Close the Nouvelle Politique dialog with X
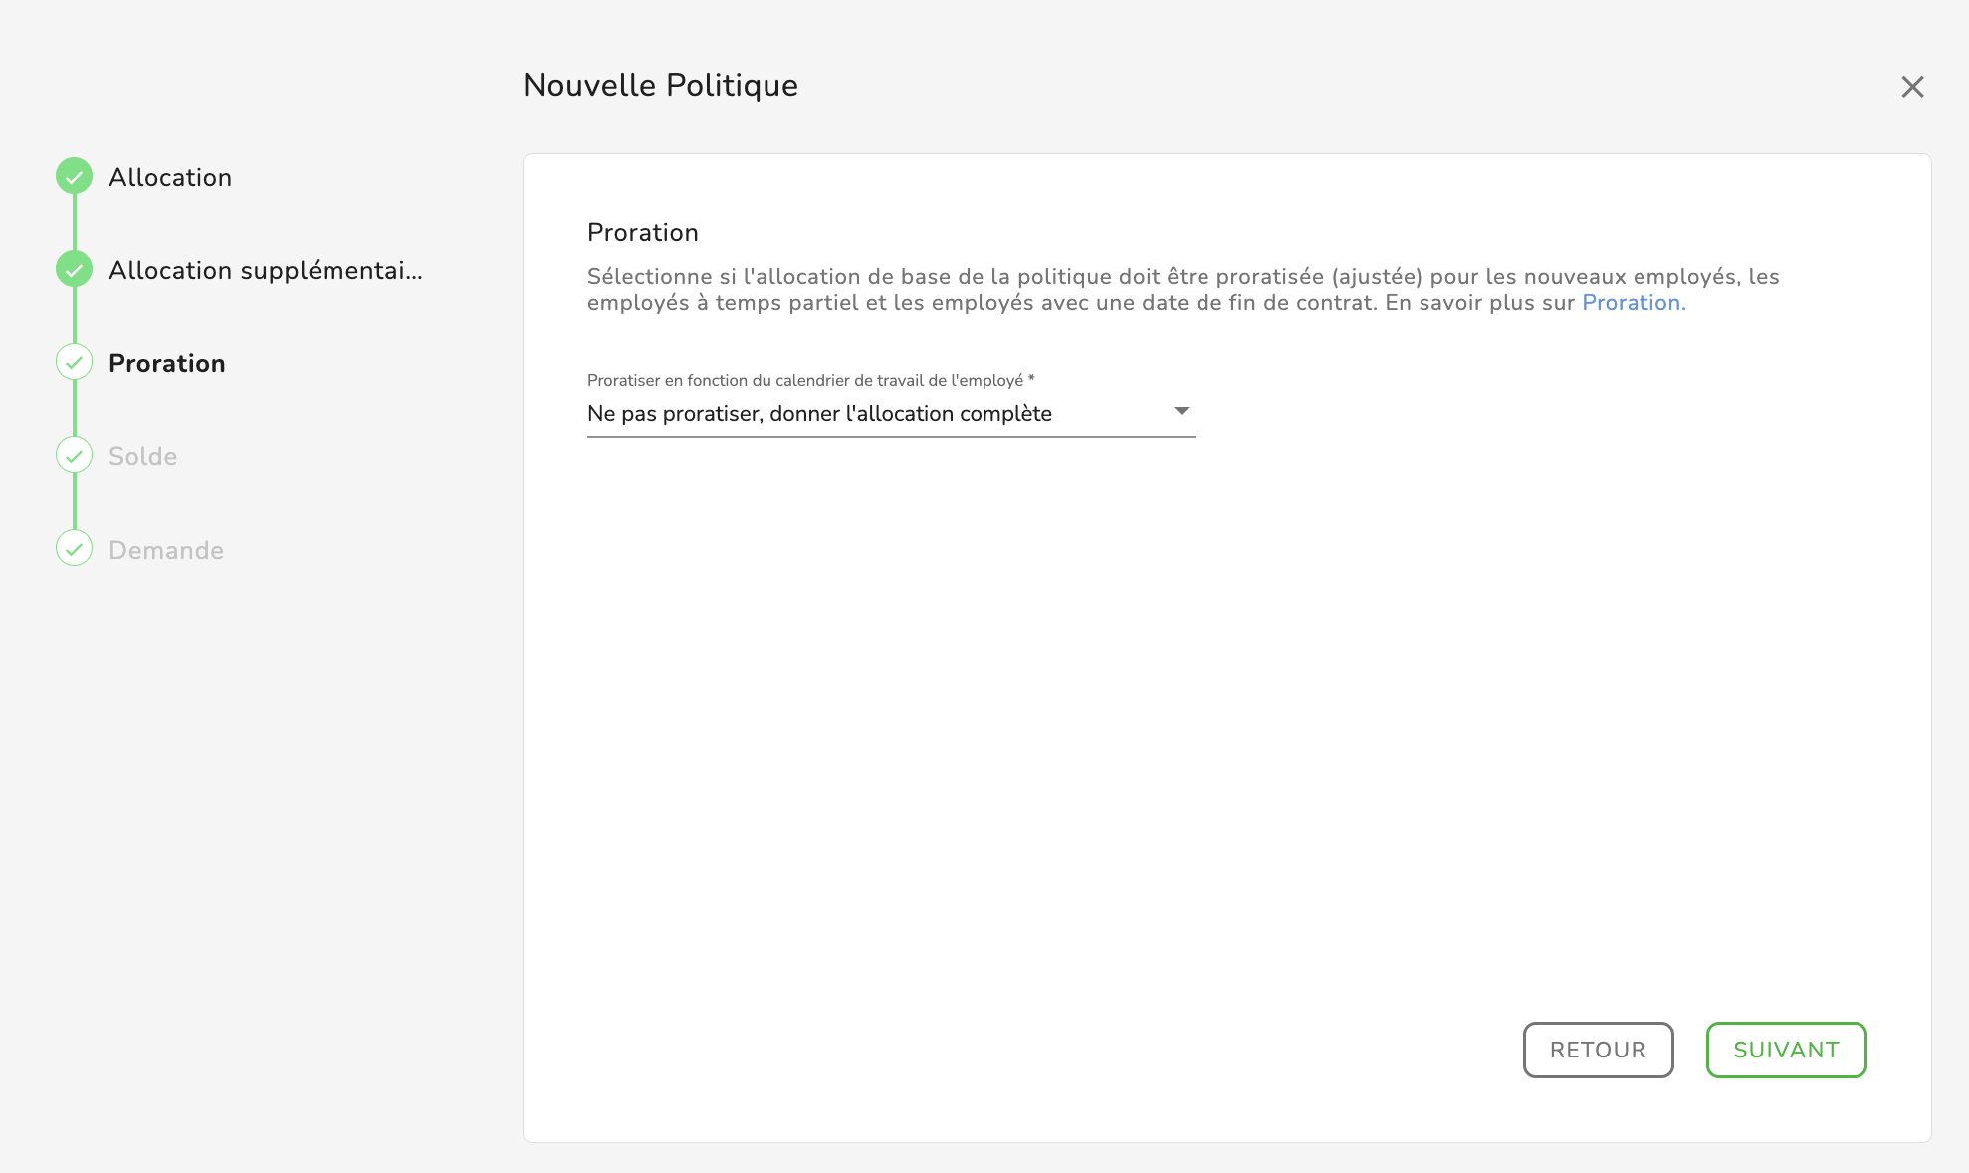 coord(1912,87)
